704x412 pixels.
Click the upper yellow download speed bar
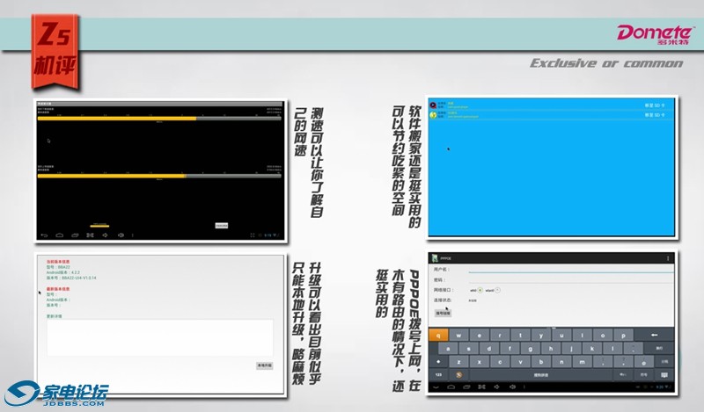click(116, 120)
